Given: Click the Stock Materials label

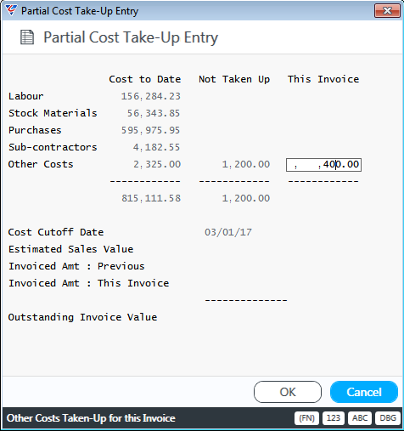Looking at the screenshot, I should pyautogui.click(x=53, y=113).
